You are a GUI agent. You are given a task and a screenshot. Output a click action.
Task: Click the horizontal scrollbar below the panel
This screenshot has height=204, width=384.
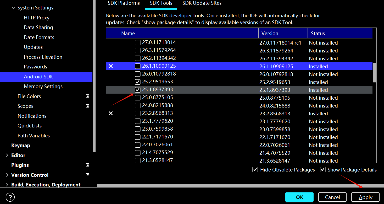[x=240, y=185]
